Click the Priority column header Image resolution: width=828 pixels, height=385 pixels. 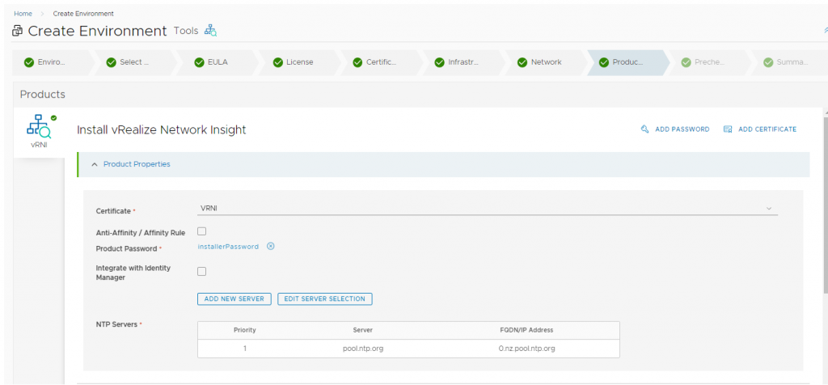244,330
